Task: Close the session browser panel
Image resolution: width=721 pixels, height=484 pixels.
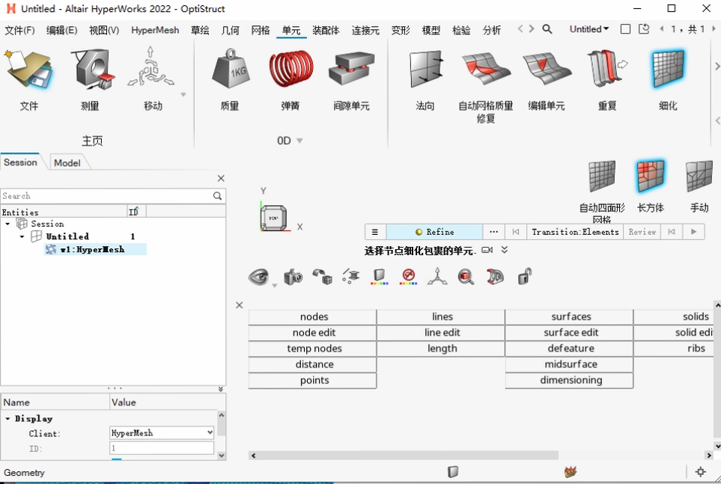Action: point(221,178)
